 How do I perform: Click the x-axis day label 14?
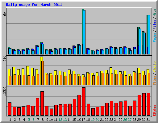click(69, 120)
